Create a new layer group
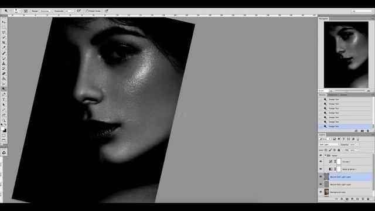This screenshot has width=375, height=211. [x=357, y=199]
